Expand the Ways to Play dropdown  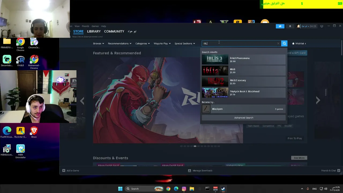(162, 43)
